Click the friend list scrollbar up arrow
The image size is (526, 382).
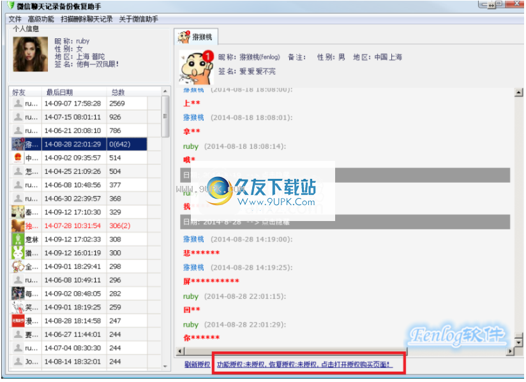165,91
